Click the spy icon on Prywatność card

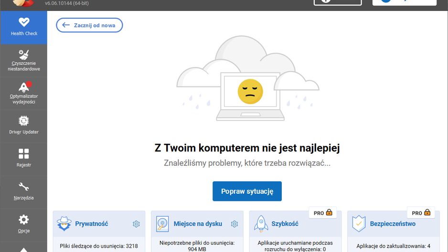coord(64,224)
